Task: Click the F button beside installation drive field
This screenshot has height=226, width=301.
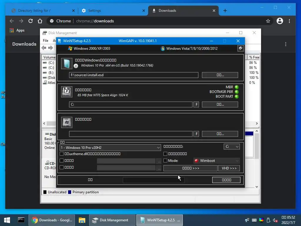Action: click(x=196, y=134)
